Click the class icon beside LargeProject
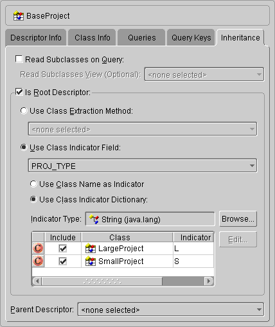This screenshot has width=275, height=327. [x=91, y=249]
